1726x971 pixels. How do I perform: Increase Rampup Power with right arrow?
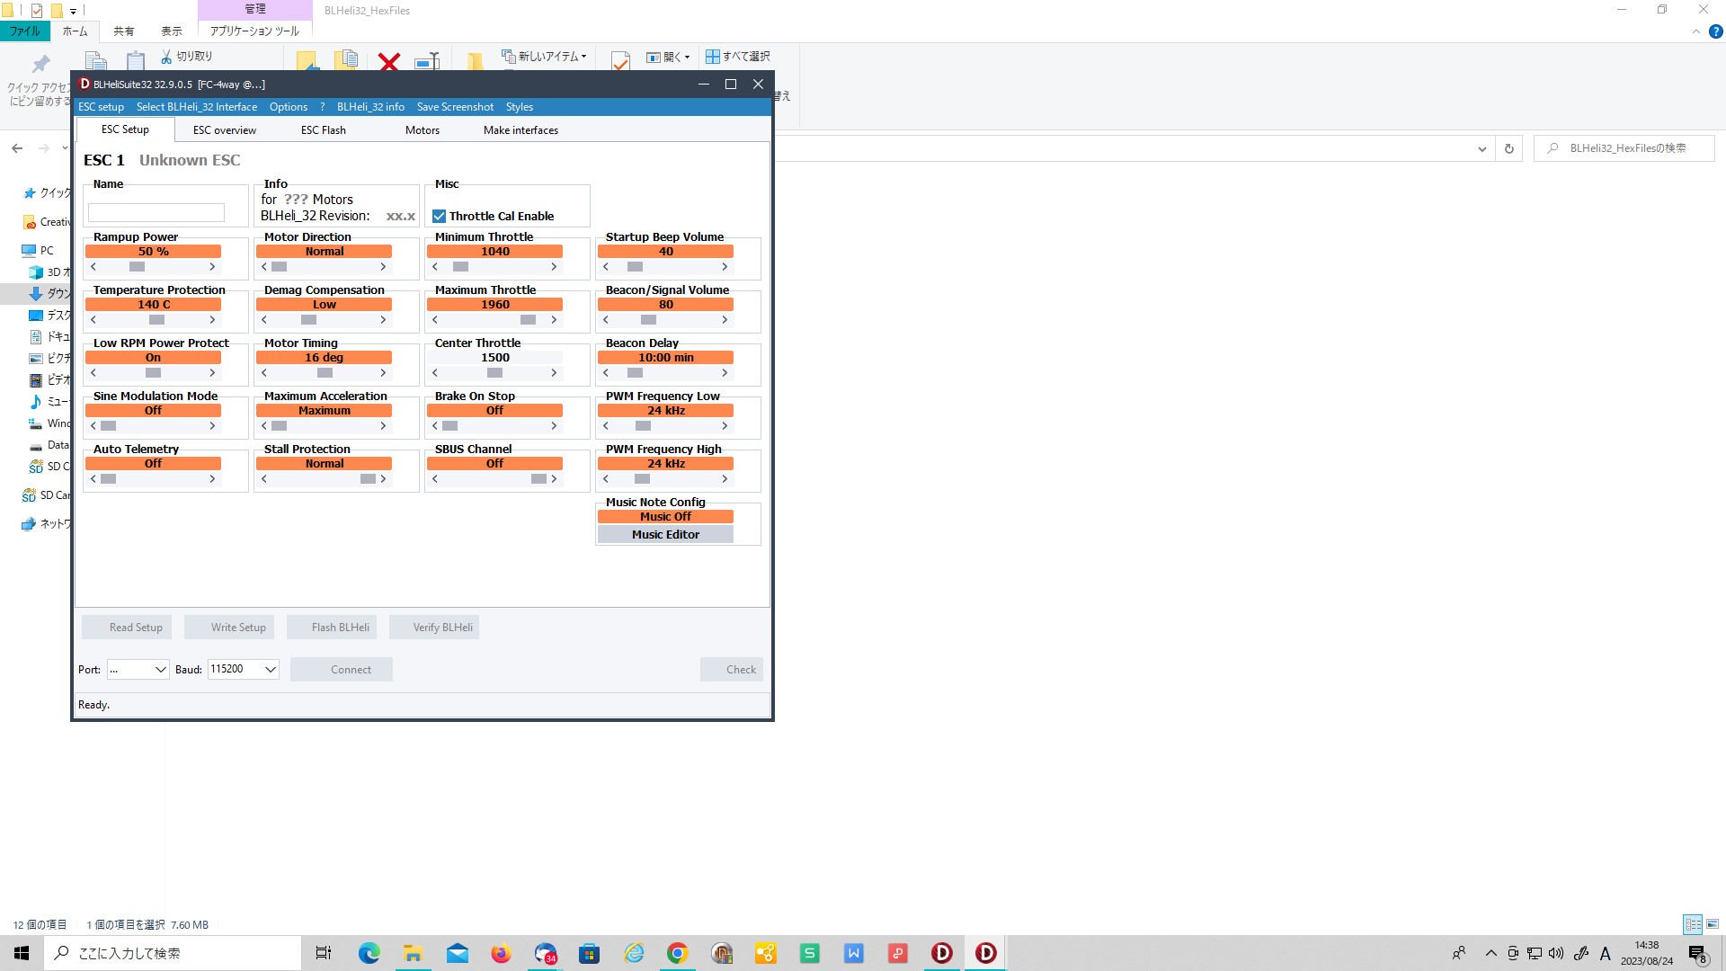[212, 267]
